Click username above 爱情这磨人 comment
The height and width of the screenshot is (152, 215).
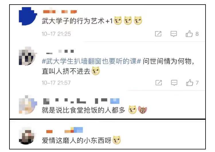click(64, 130)
